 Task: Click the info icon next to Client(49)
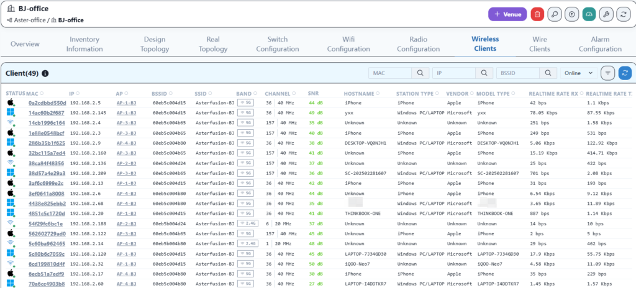point(45,73)
